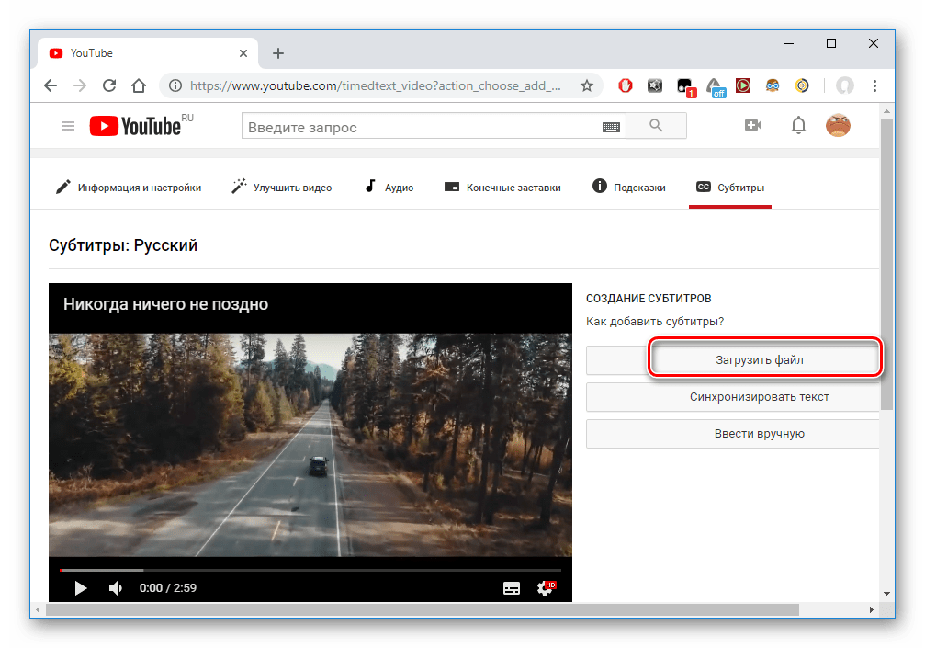This screenshot has height=648, width=925.
Task: Click the video frame showing the forest road
Action: tap(310, 445)
